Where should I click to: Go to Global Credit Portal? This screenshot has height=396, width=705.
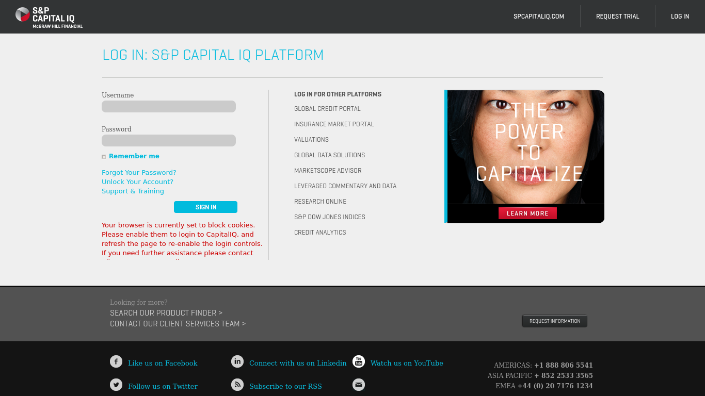[327, 109]
